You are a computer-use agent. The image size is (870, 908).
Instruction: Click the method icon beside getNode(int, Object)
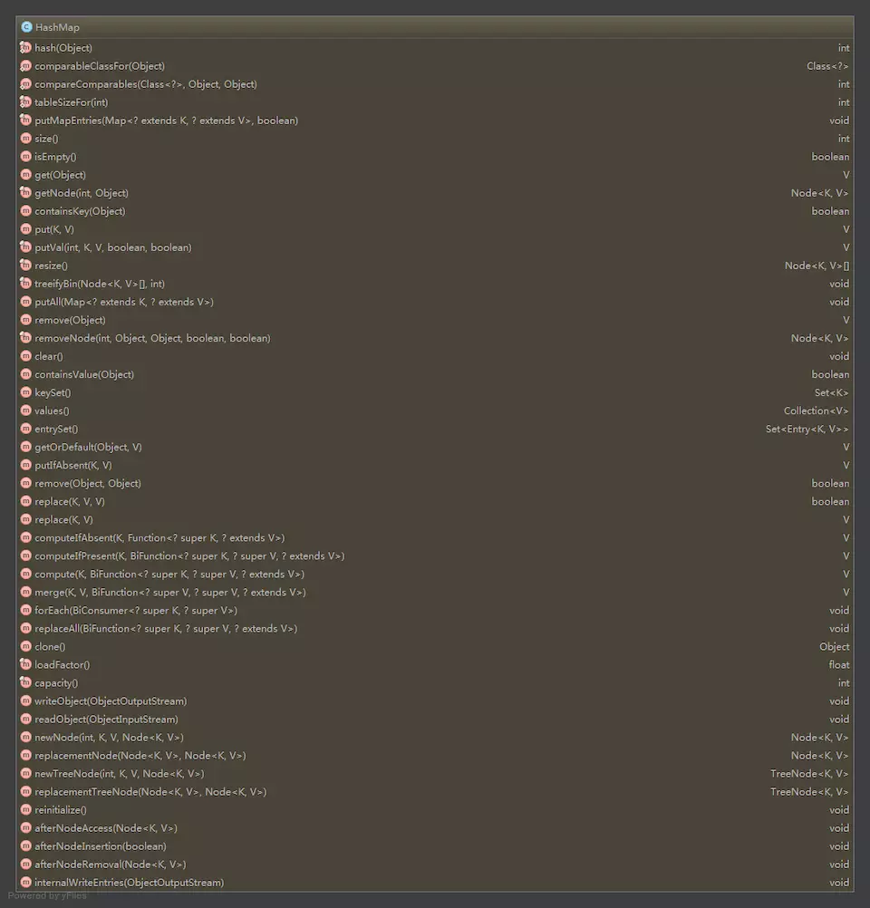coord(25,193)
